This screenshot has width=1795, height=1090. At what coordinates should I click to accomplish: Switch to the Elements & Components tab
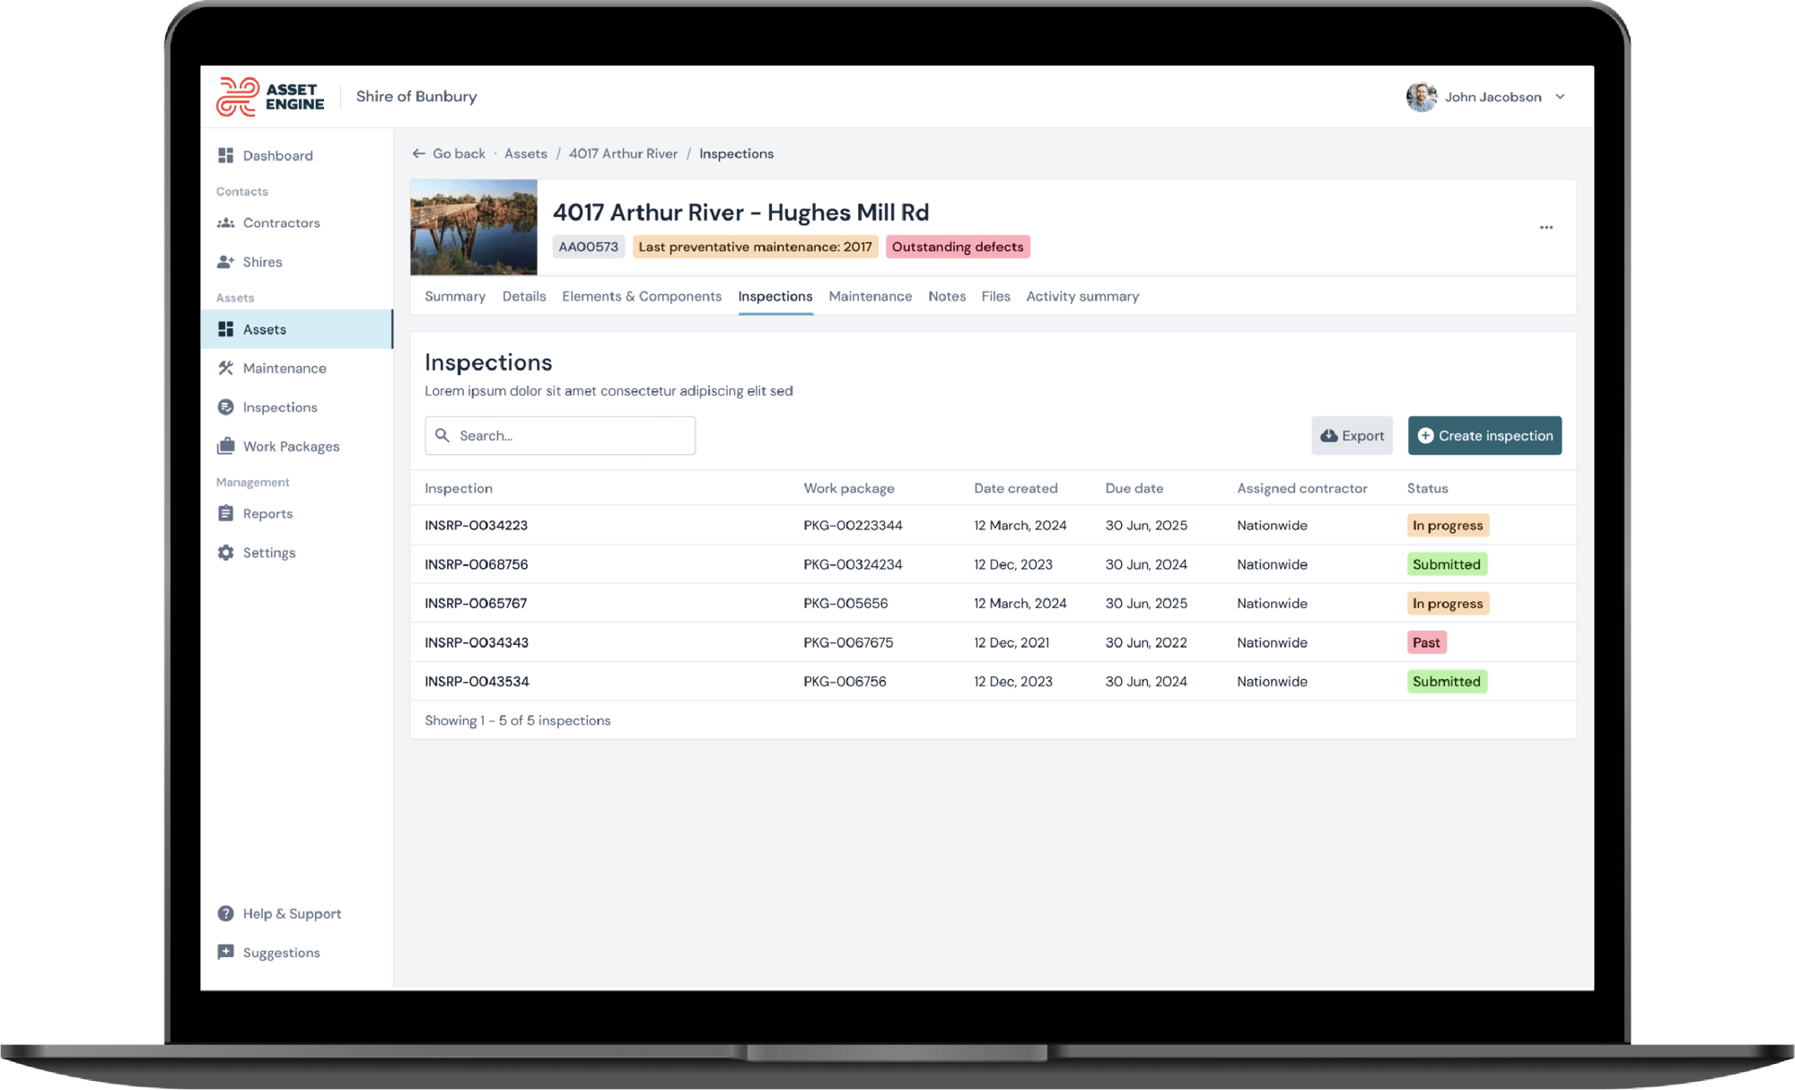(642, 296)
